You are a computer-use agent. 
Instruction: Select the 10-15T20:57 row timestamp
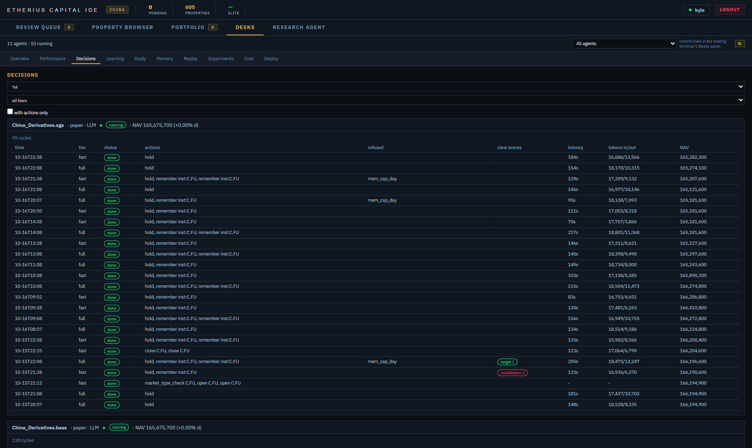[x=28, y=405]
